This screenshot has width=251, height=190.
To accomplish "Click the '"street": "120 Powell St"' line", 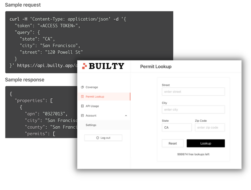I will pos(51,52).
